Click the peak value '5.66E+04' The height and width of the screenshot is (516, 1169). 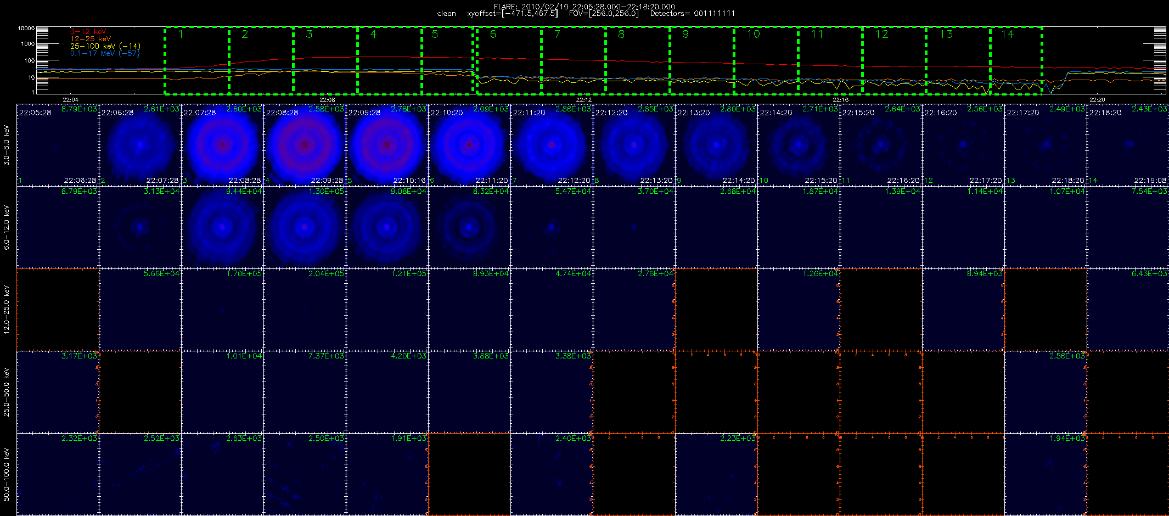pos(162,273)
